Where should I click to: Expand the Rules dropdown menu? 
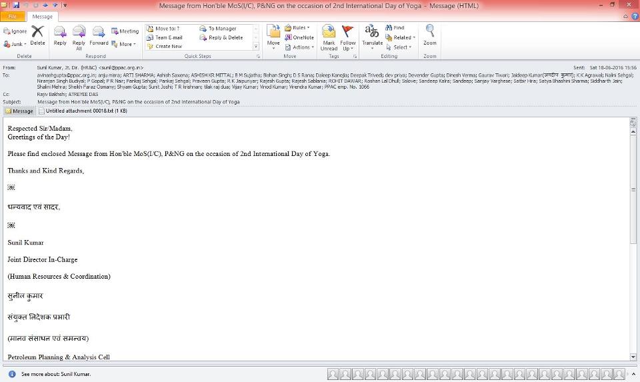tap(299, 28)
